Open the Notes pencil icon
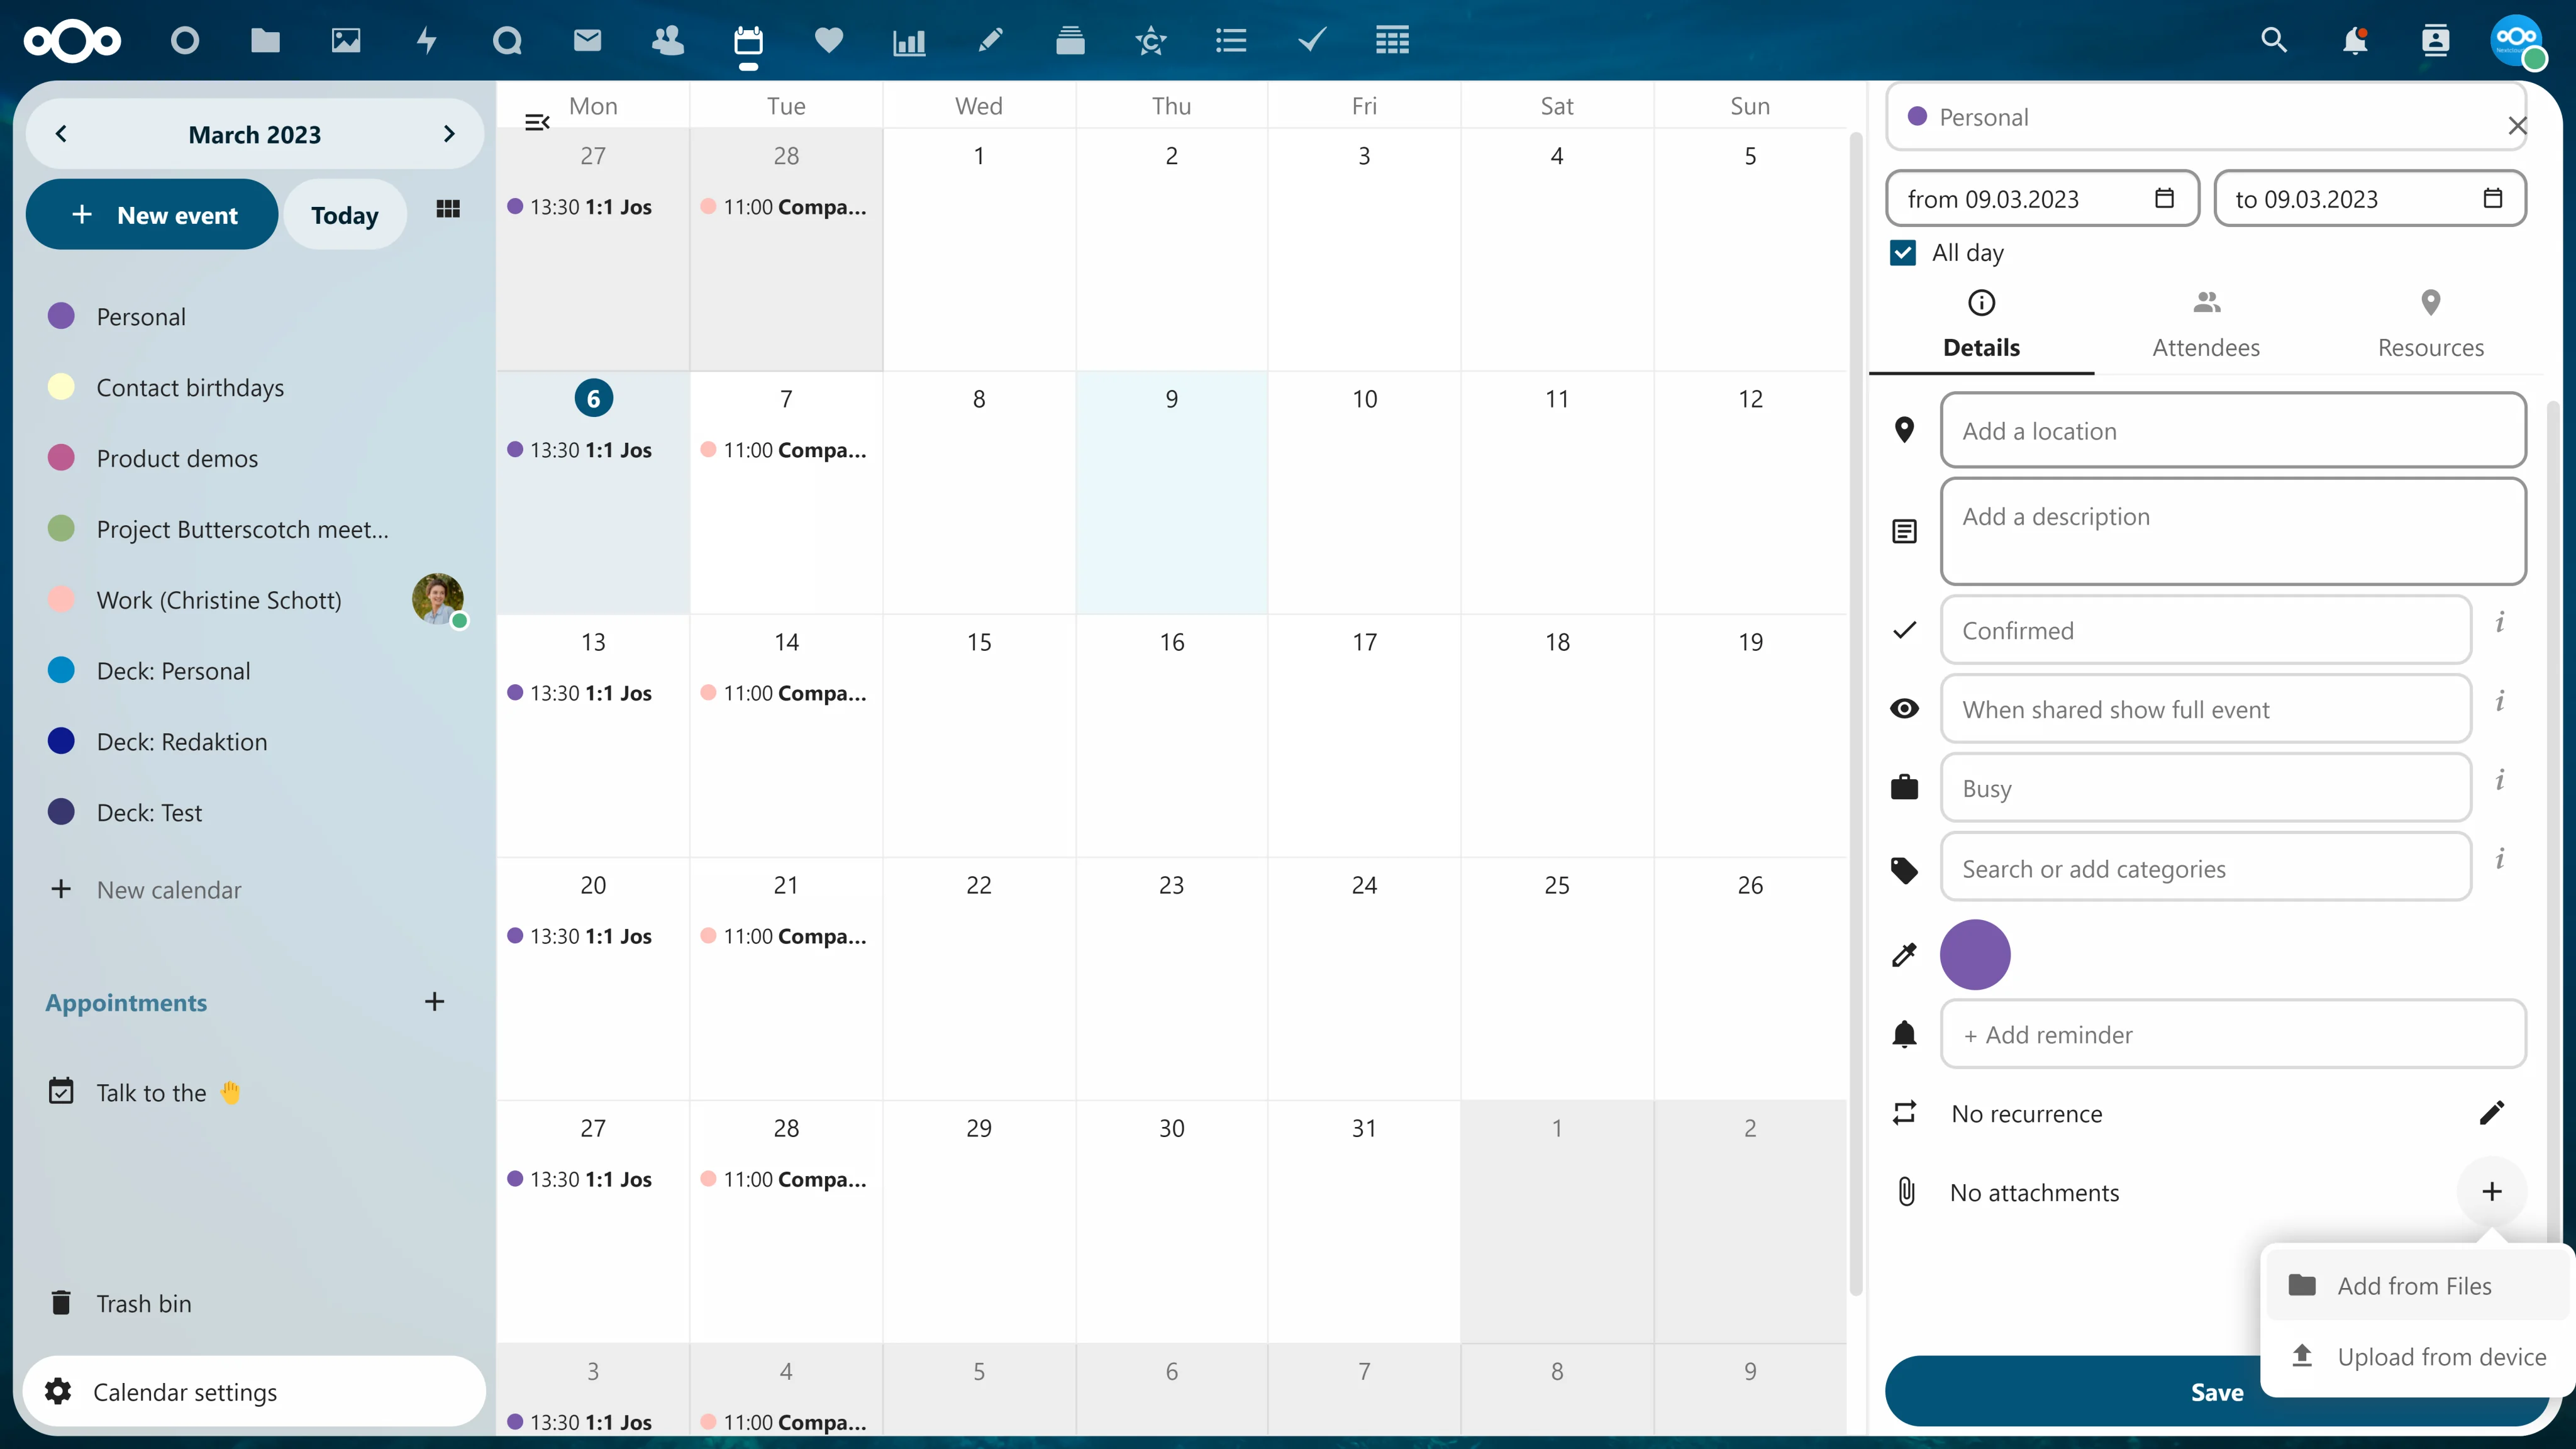This screenshot has width=2576, height=1449. (x=990, y=40)
